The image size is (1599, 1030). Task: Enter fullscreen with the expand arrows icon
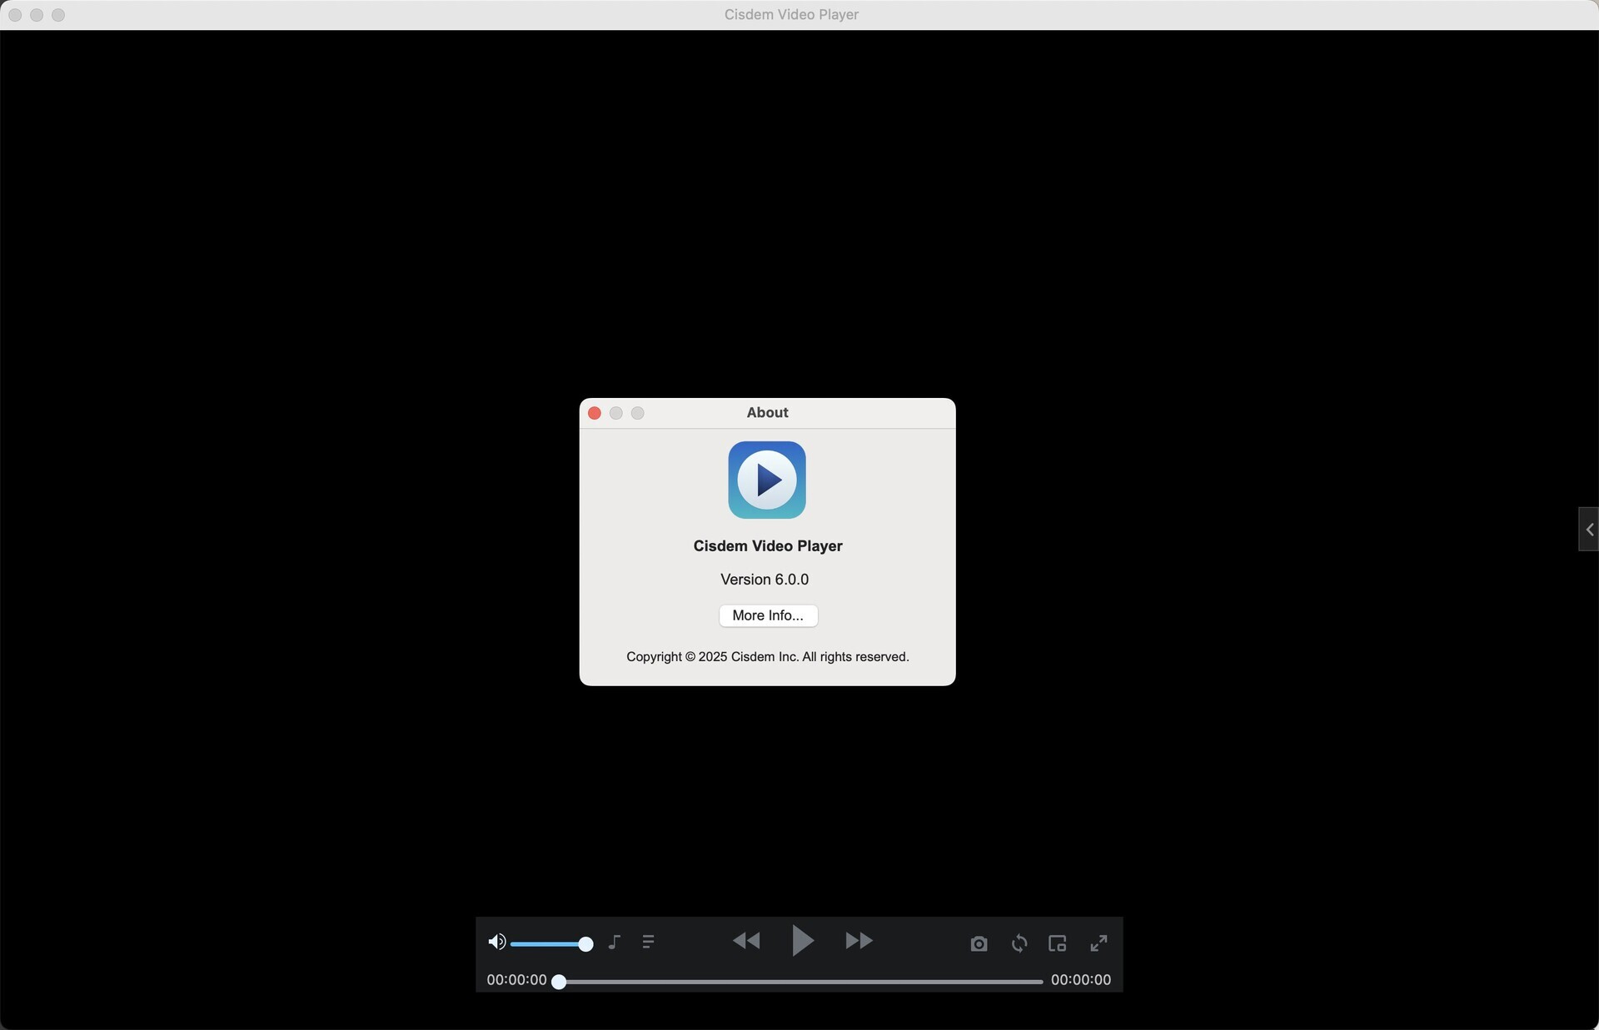coord(1098,943)
